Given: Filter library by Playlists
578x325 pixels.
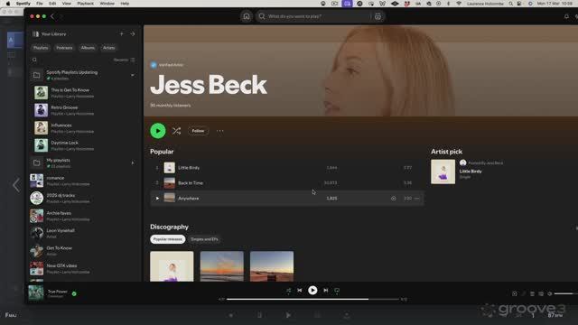Looking at the screenshot, I should (41, 48).
